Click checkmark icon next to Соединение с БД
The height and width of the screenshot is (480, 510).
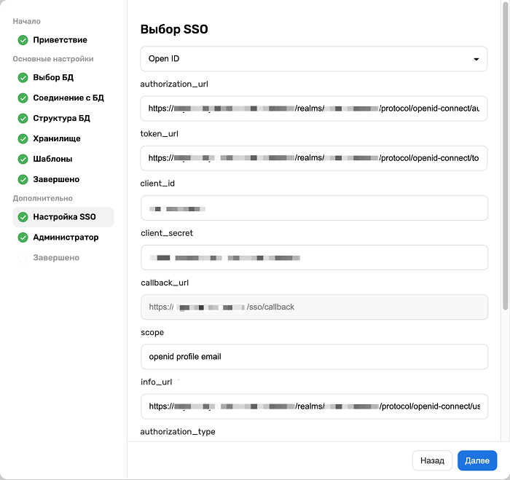(23, 98)
